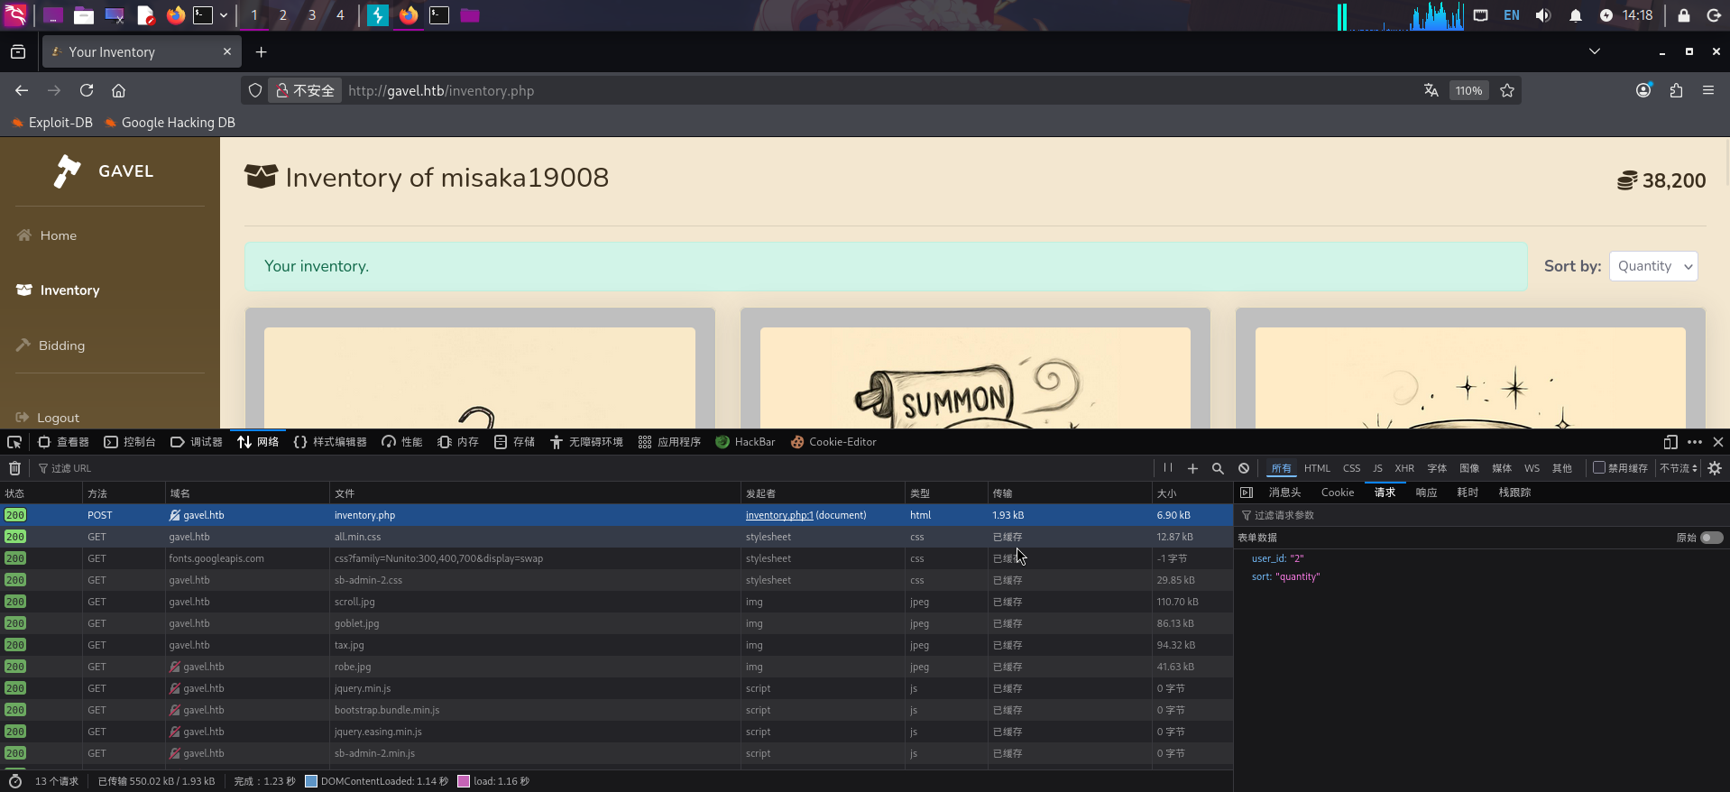This screenshot has width=1730, height=792.
Task: Clear the network request list
Action: (x=14, y=468)
